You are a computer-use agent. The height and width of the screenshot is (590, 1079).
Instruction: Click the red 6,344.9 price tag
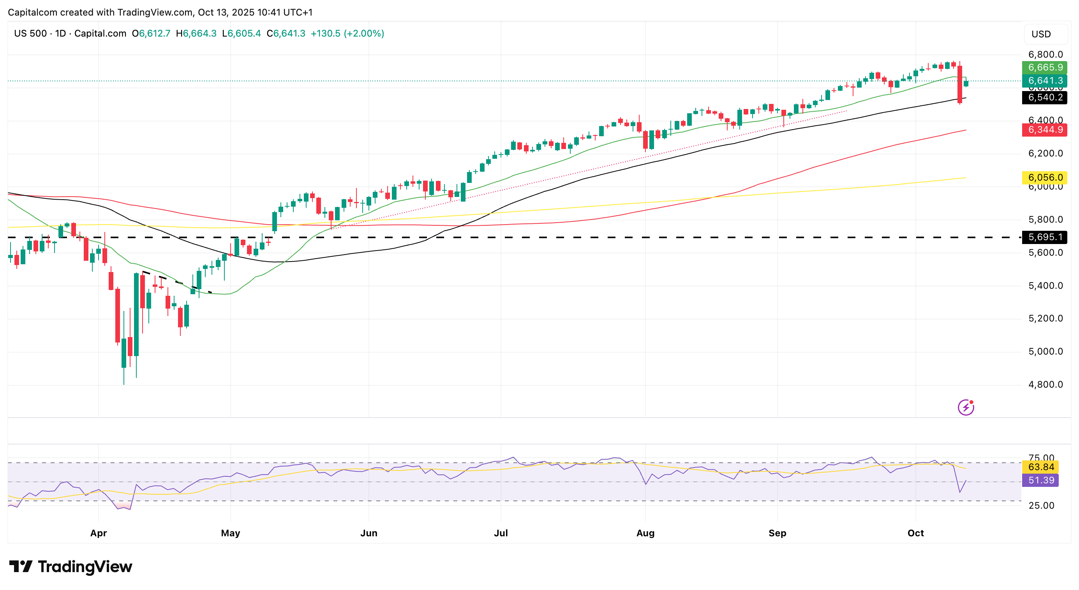[x=1044, y=130]
